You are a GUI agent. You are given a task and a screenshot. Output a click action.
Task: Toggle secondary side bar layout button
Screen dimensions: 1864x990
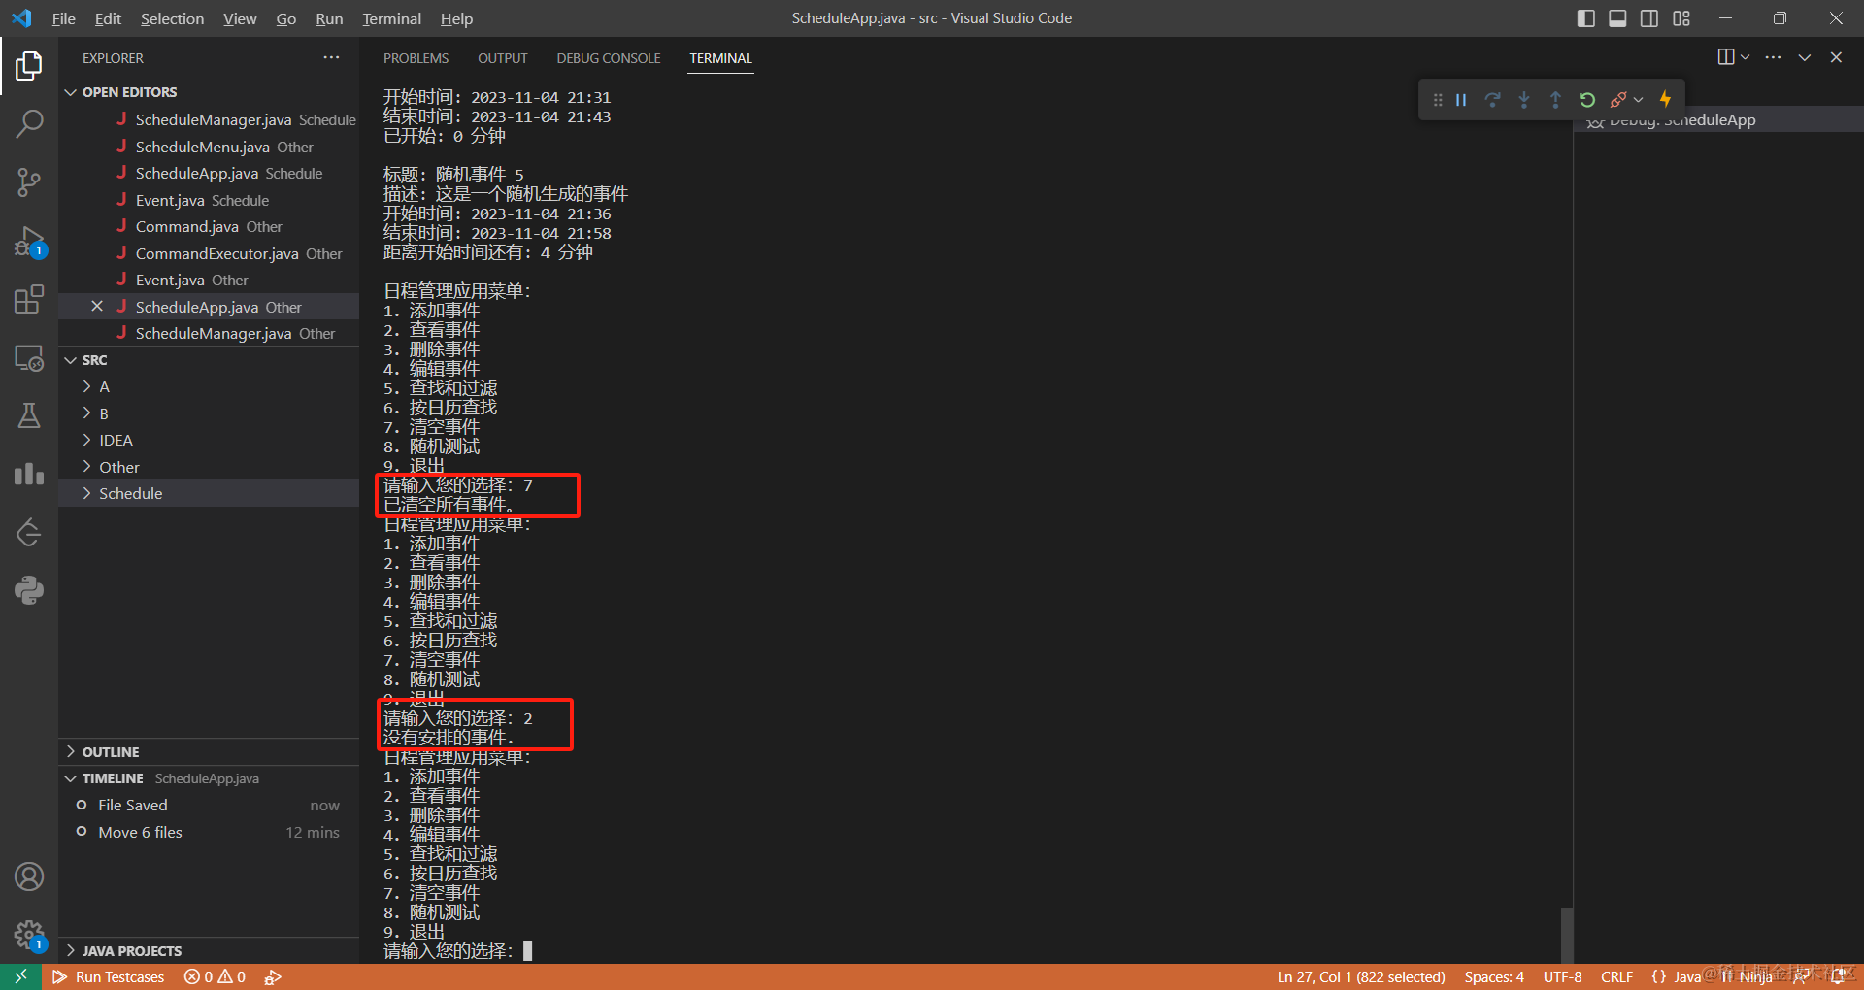1649,18
